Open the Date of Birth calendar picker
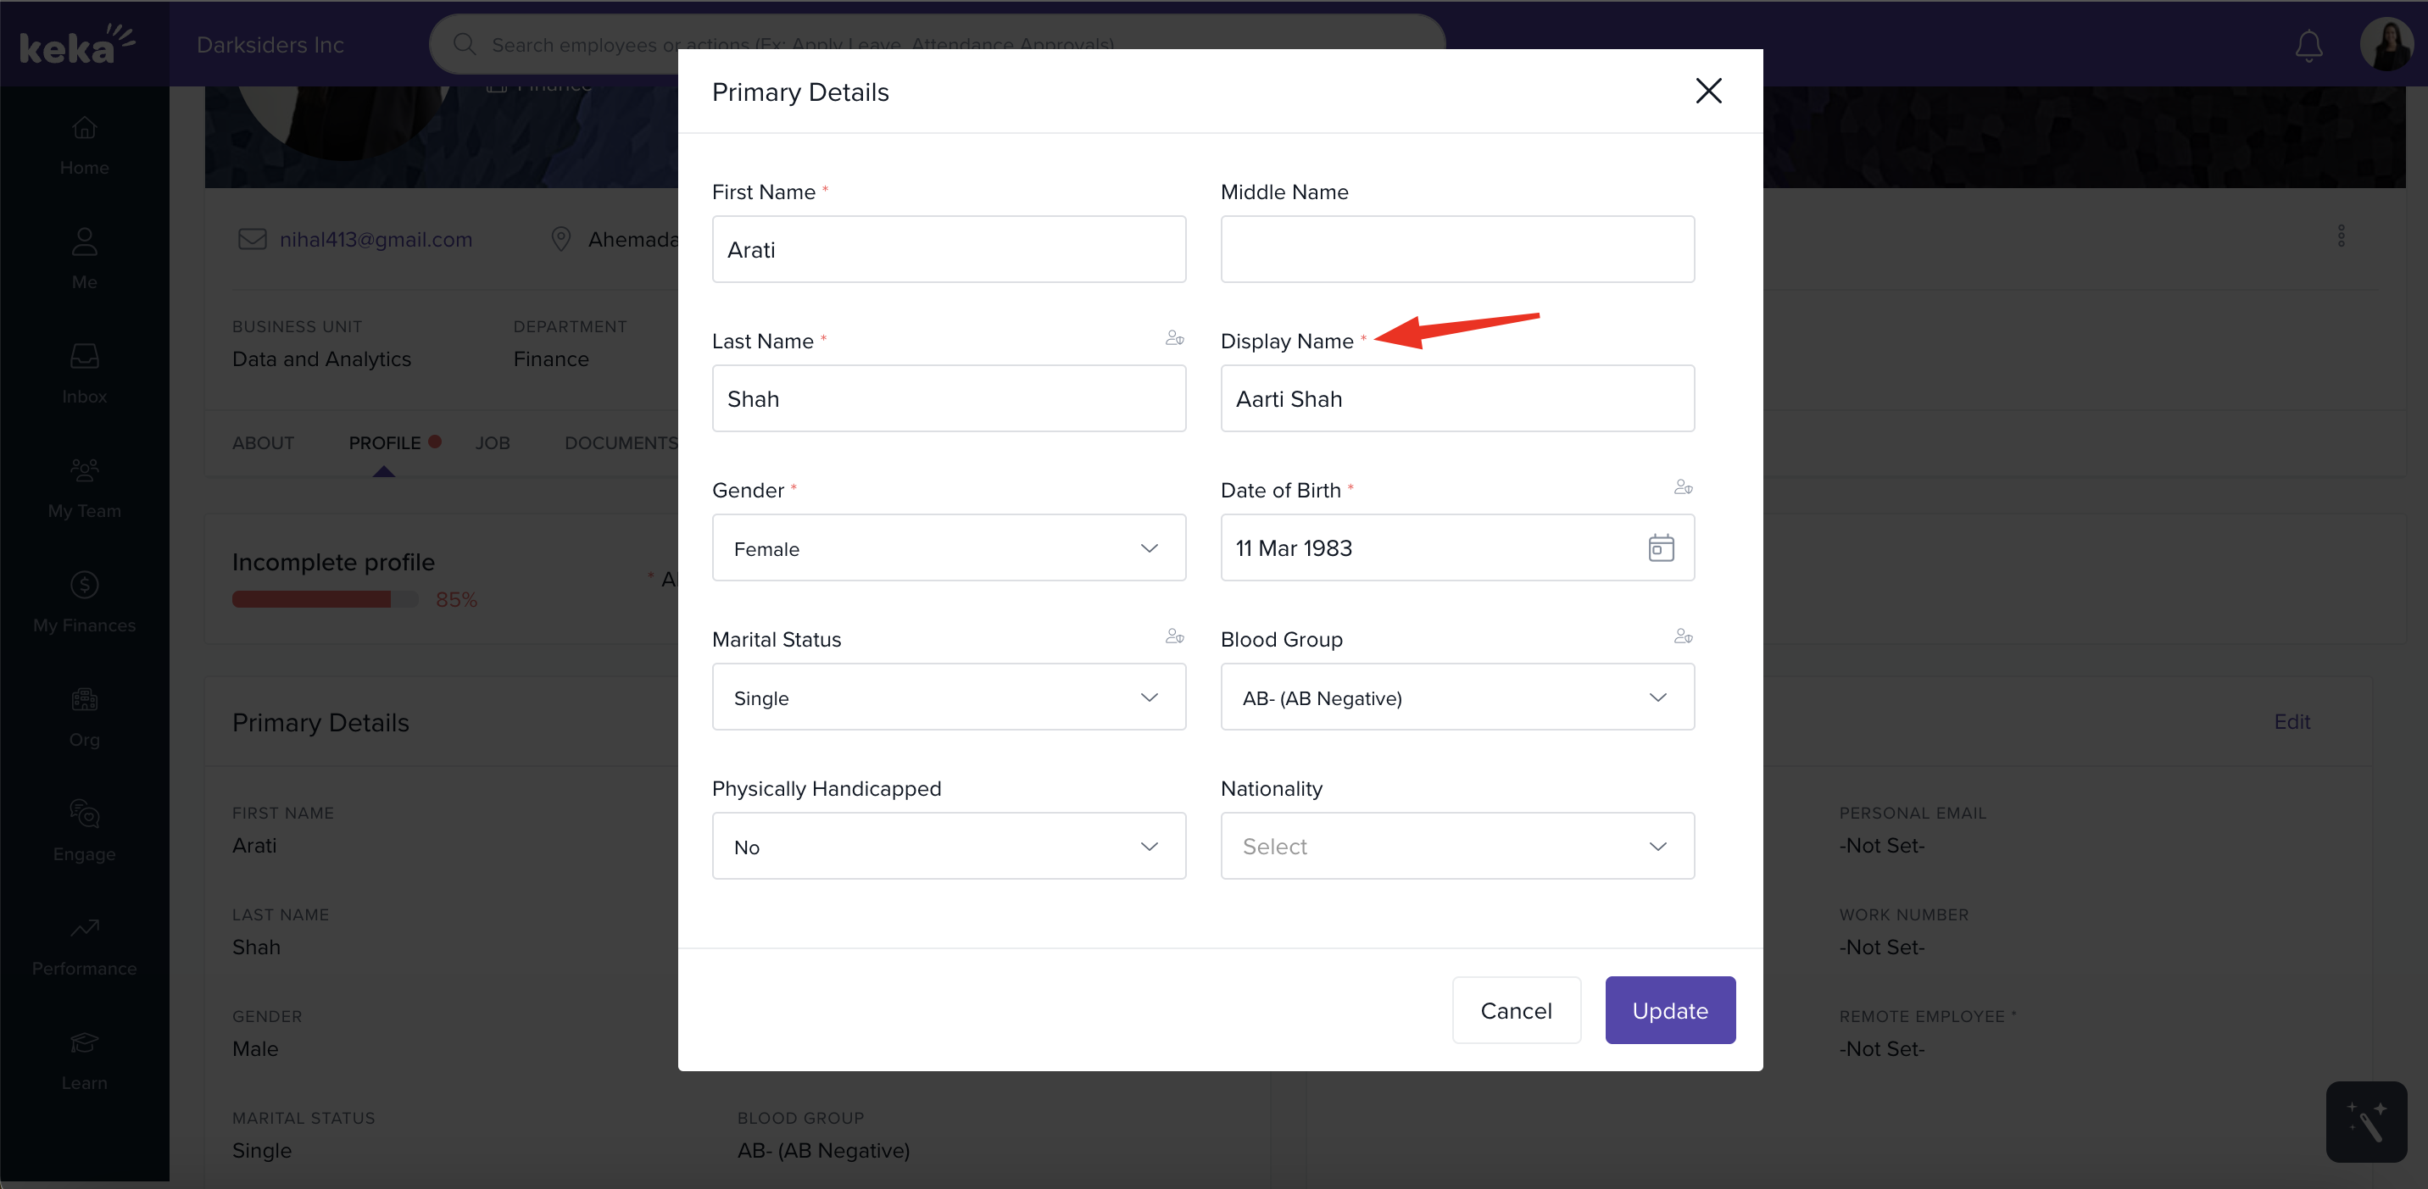Viewport: 2428px width, 1189px height. [1661, 547]
